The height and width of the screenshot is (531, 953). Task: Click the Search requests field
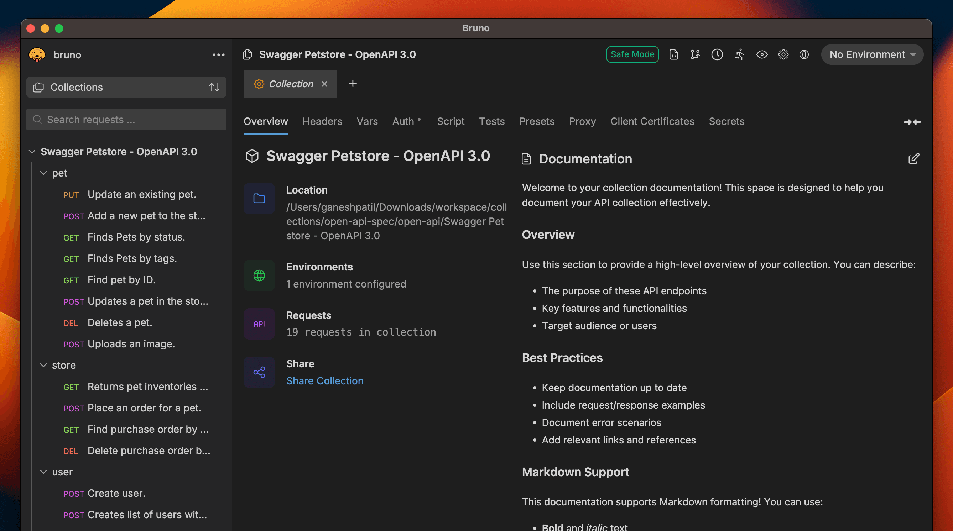pyautogui.click(x=126, y=120)
